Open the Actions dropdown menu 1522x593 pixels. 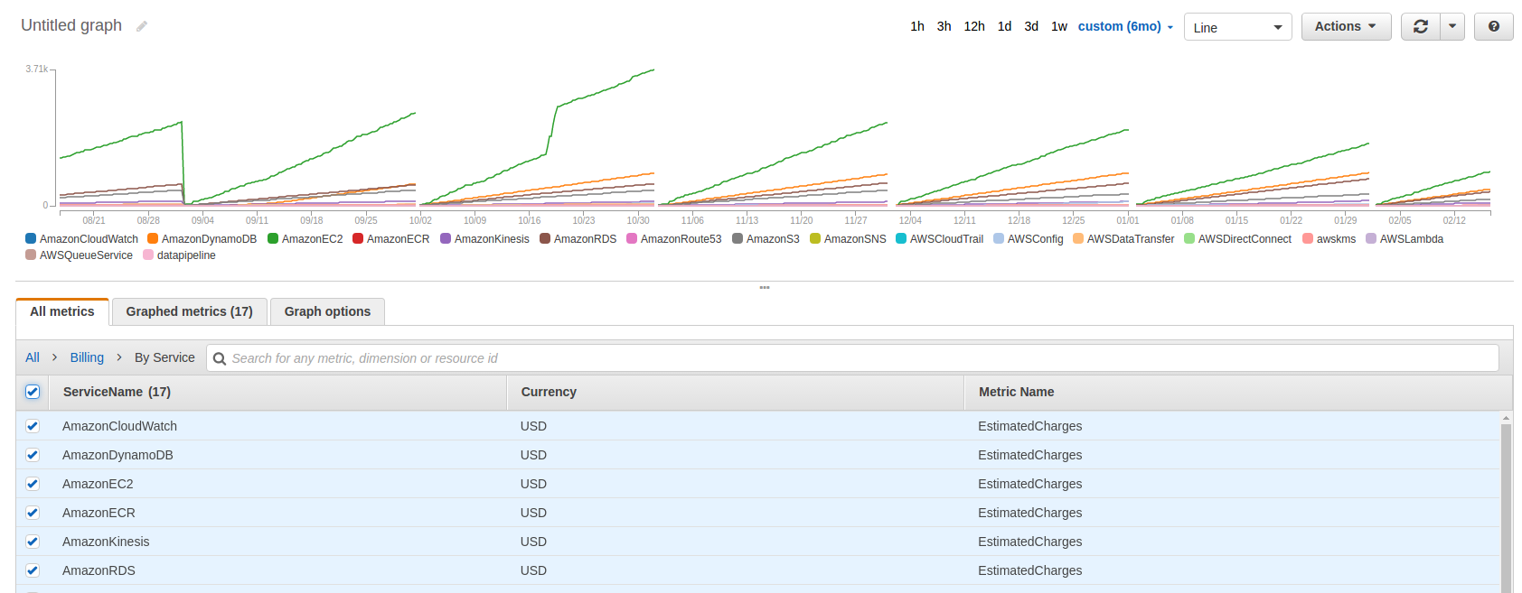[x=1346, y=27]
